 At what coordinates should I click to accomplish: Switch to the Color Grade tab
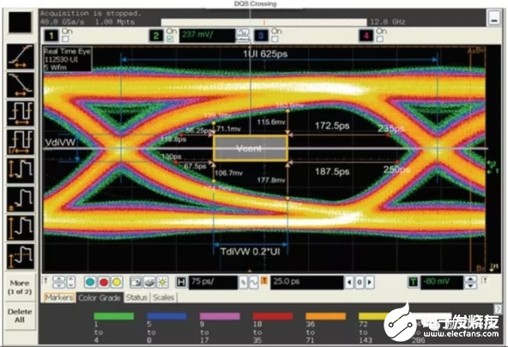(x=100, y=297)
